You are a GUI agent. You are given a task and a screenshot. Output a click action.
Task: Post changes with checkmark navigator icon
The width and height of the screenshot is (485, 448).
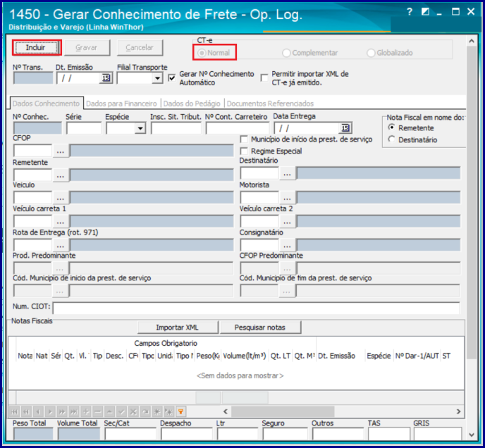pos(121,412)
